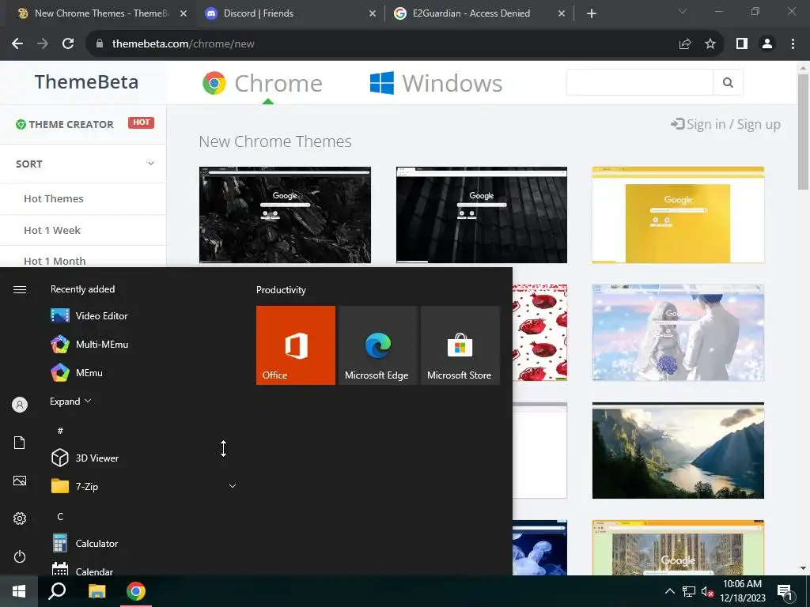
Task: Open taskbar Search magnifier
Action: tap(57, 591)
